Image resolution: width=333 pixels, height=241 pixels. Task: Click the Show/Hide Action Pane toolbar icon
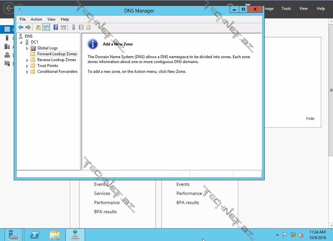tap(63, 28)
